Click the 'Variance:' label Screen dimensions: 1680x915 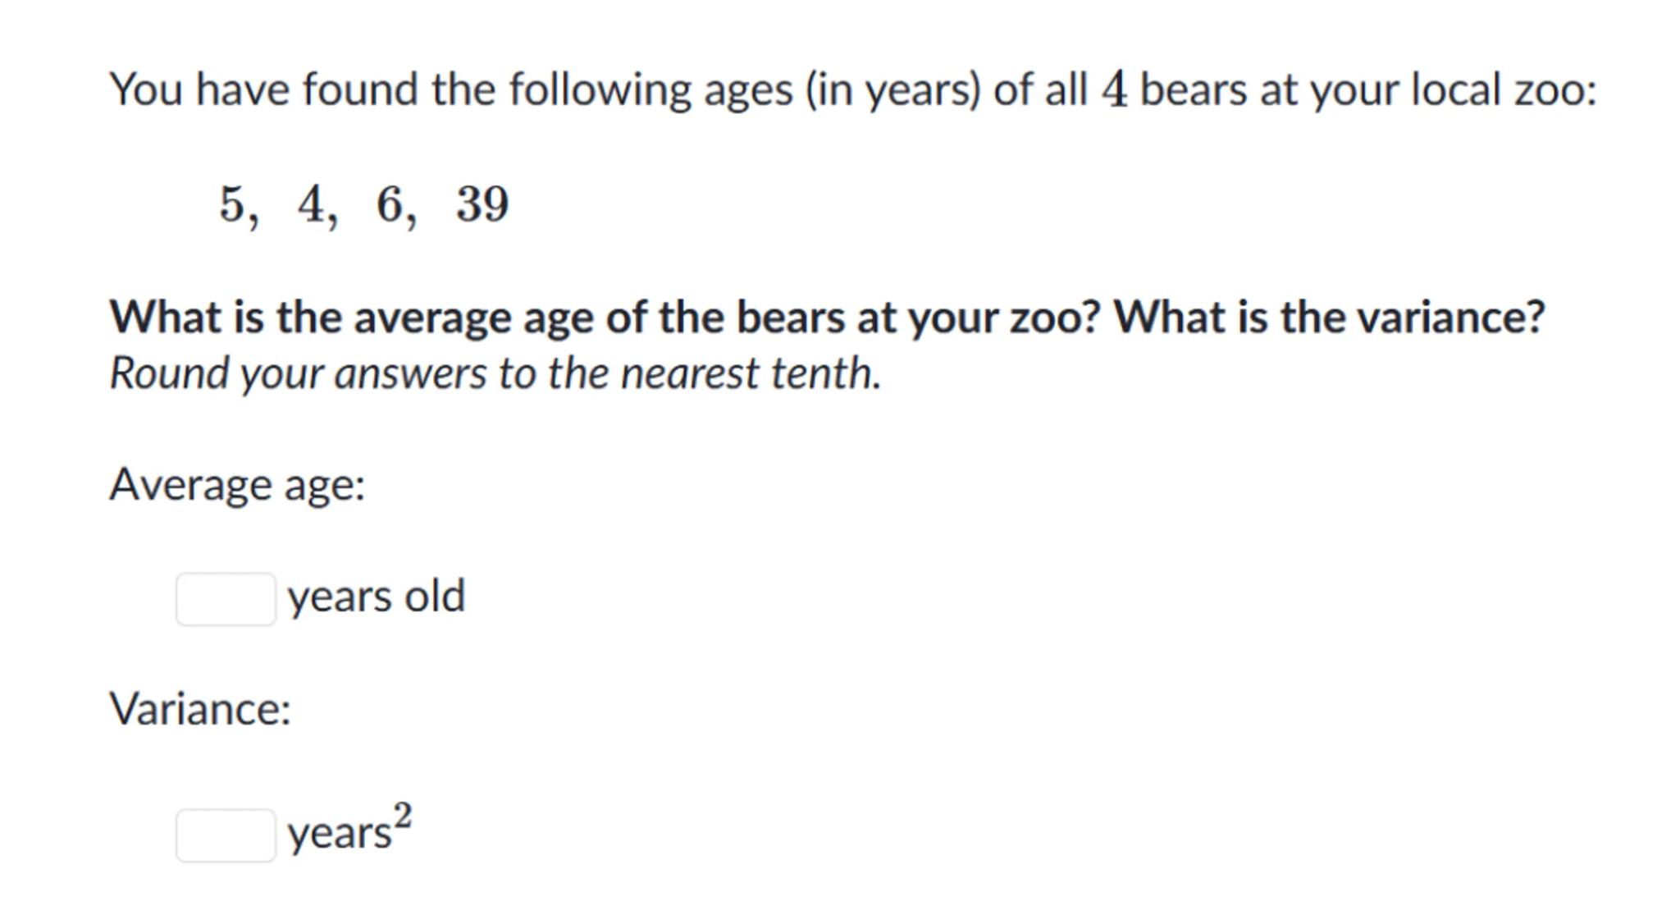point(200,708)
